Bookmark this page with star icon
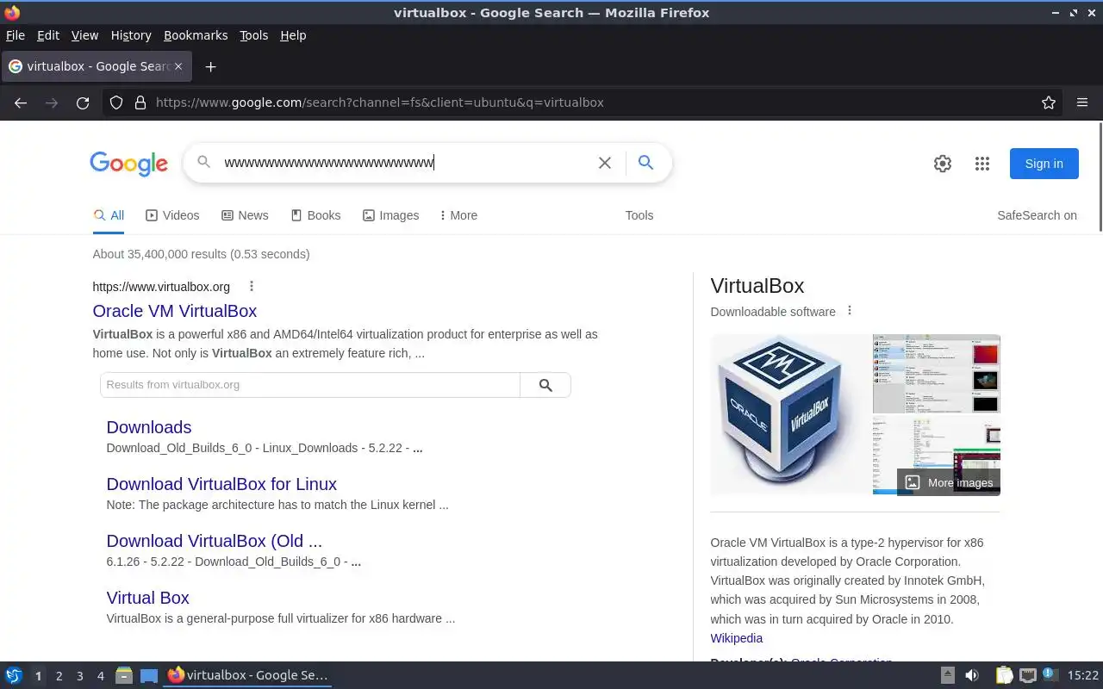Image resolution: width=1103 pixels, height=689 pixels. point(1049,102)
